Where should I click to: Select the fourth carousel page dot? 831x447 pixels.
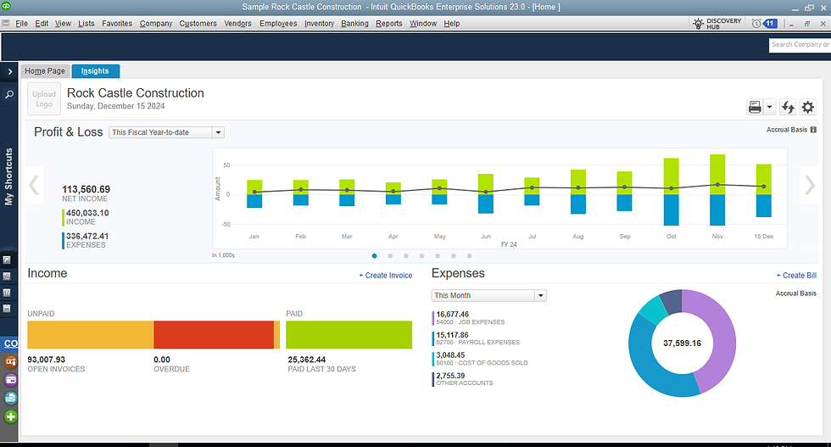pyautogui.click(x=422, y=256)
